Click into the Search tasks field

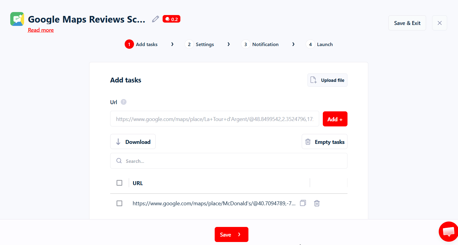[x=229, y=161]
